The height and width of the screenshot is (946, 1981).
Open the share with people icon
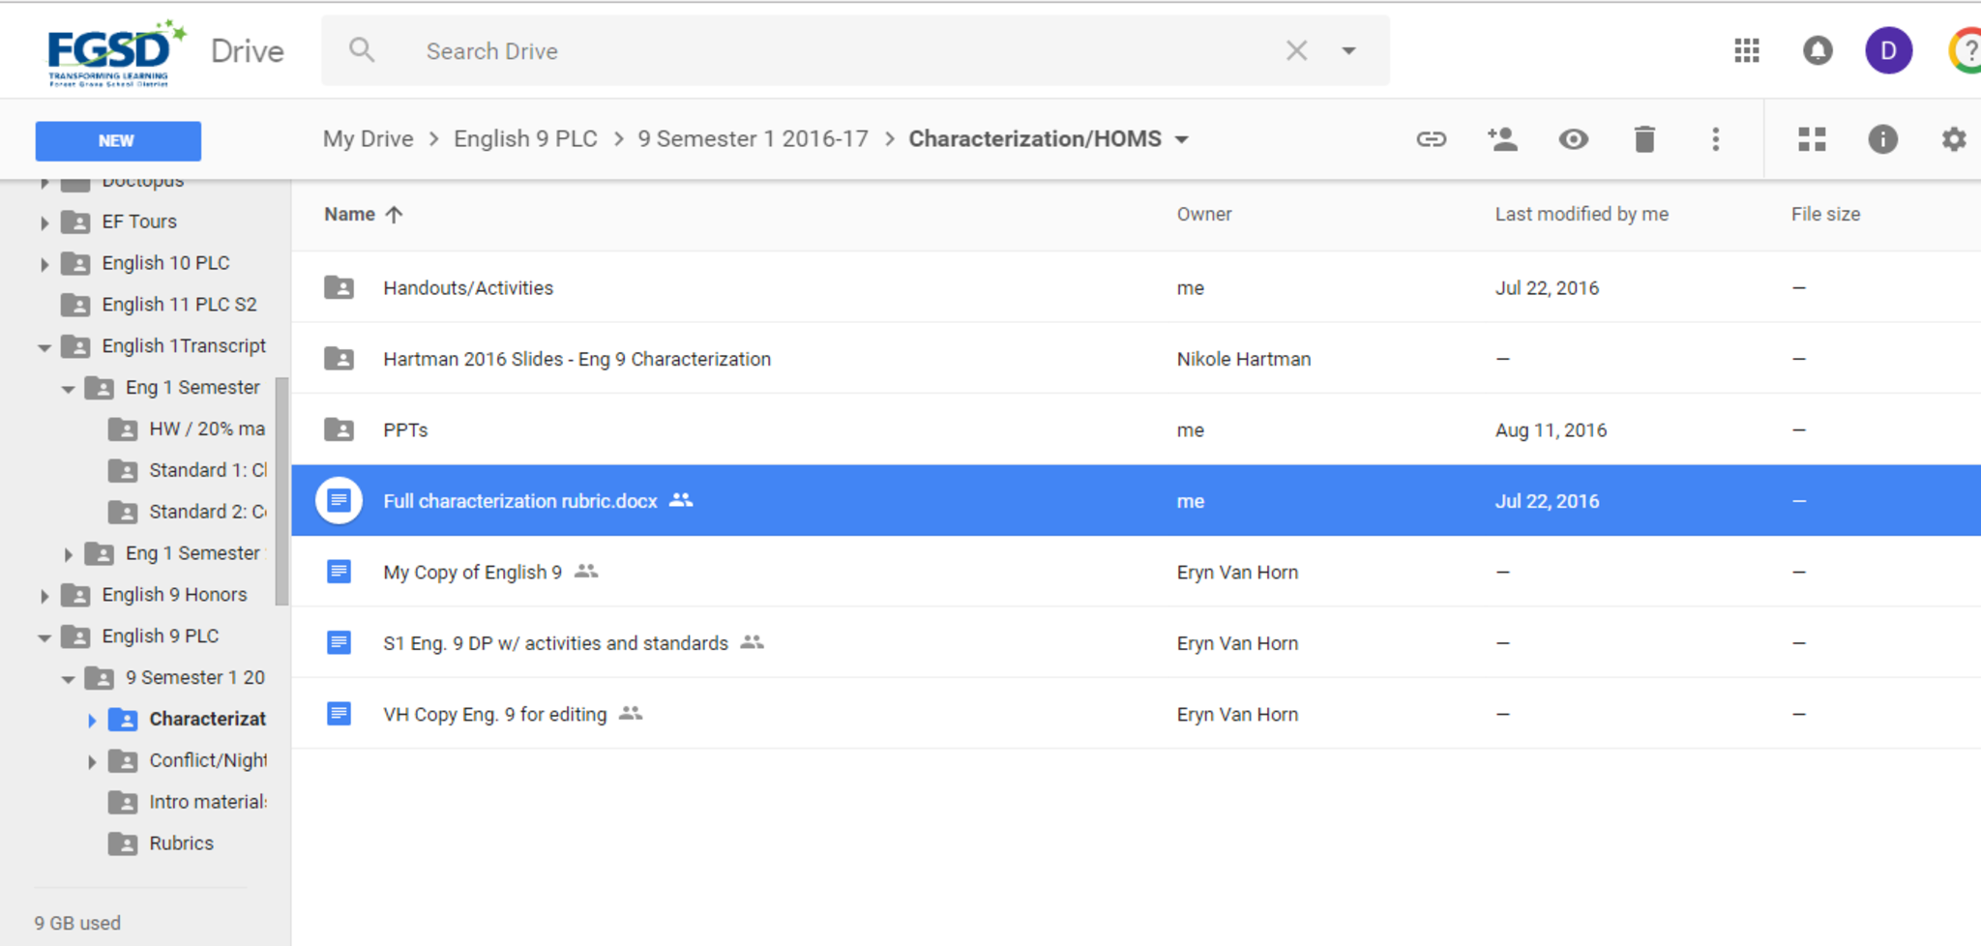tap(1502, 139)
